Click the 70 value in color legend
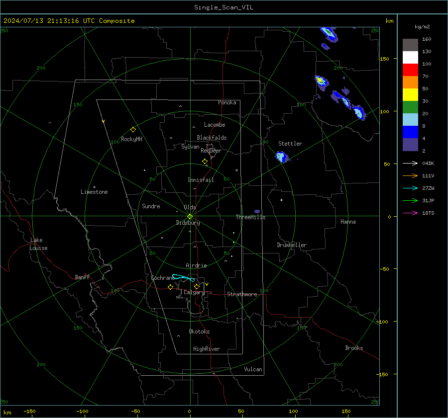 (x=425, y=77)
